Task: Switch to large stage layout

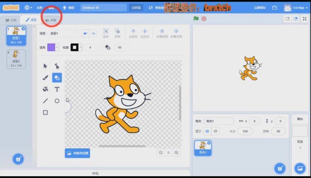Action: [296, 19]
